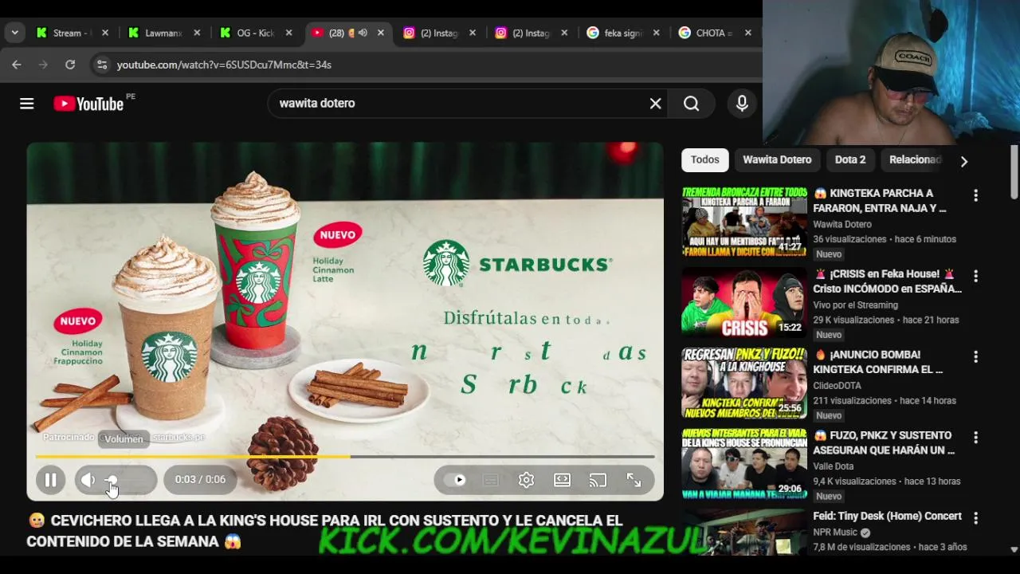Enter fullscreen mode
Image resolution: width=1020 pixels, height=574 pixels.
pos(634,480)
